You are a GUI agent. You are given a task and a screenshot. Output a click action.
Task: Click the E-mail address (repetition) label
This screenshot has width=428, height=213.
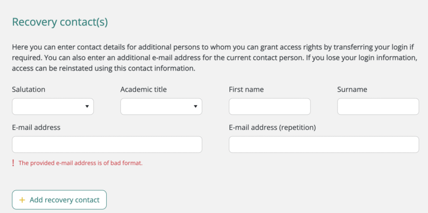coord(272,128)
